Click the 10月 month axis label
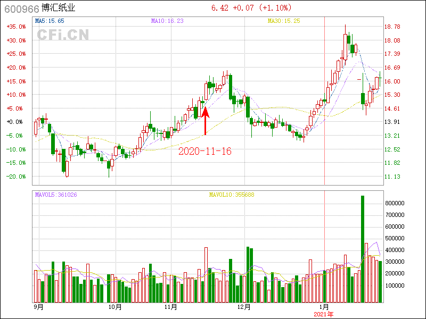426x319 pixels. pyautogui.click(x=115, y=307)
